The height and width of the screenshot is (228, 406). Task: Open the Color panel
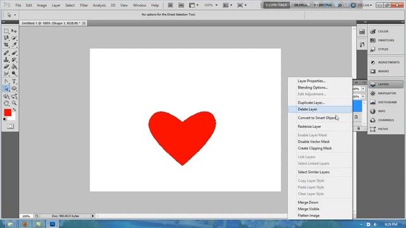386,31
